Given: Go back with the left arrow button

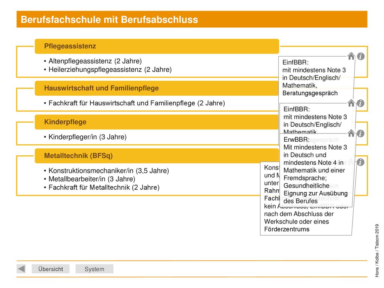Looking at the screenshot, I should coord(21,268).
